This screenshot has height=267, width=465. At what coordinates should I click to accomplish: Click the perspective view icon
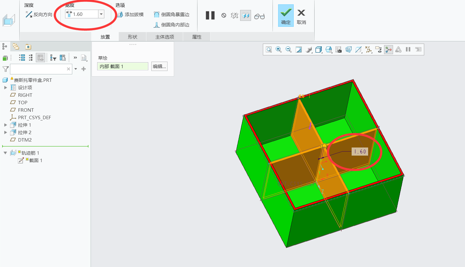pyautogui.click(x=349, y=49)
